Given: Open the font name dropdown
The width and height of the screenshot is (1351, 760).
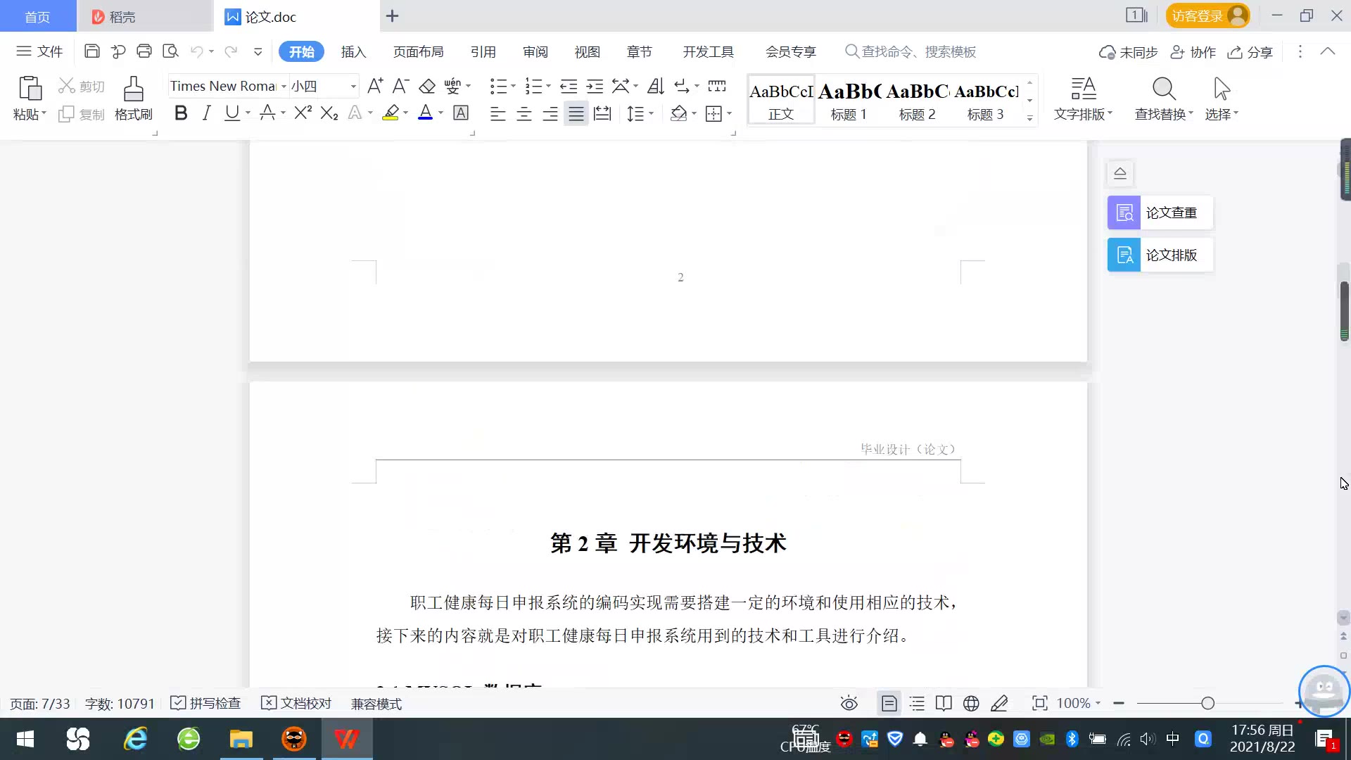Looking at the screenshot, I should 284,87.
